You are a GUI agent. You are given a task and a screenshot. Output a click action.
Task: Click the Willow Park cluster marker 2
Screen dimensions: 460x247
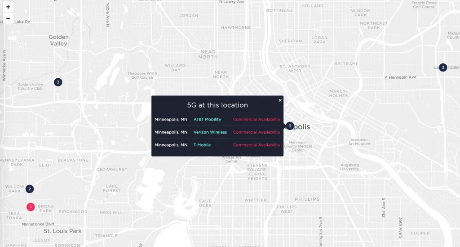(x=30, y=189)
